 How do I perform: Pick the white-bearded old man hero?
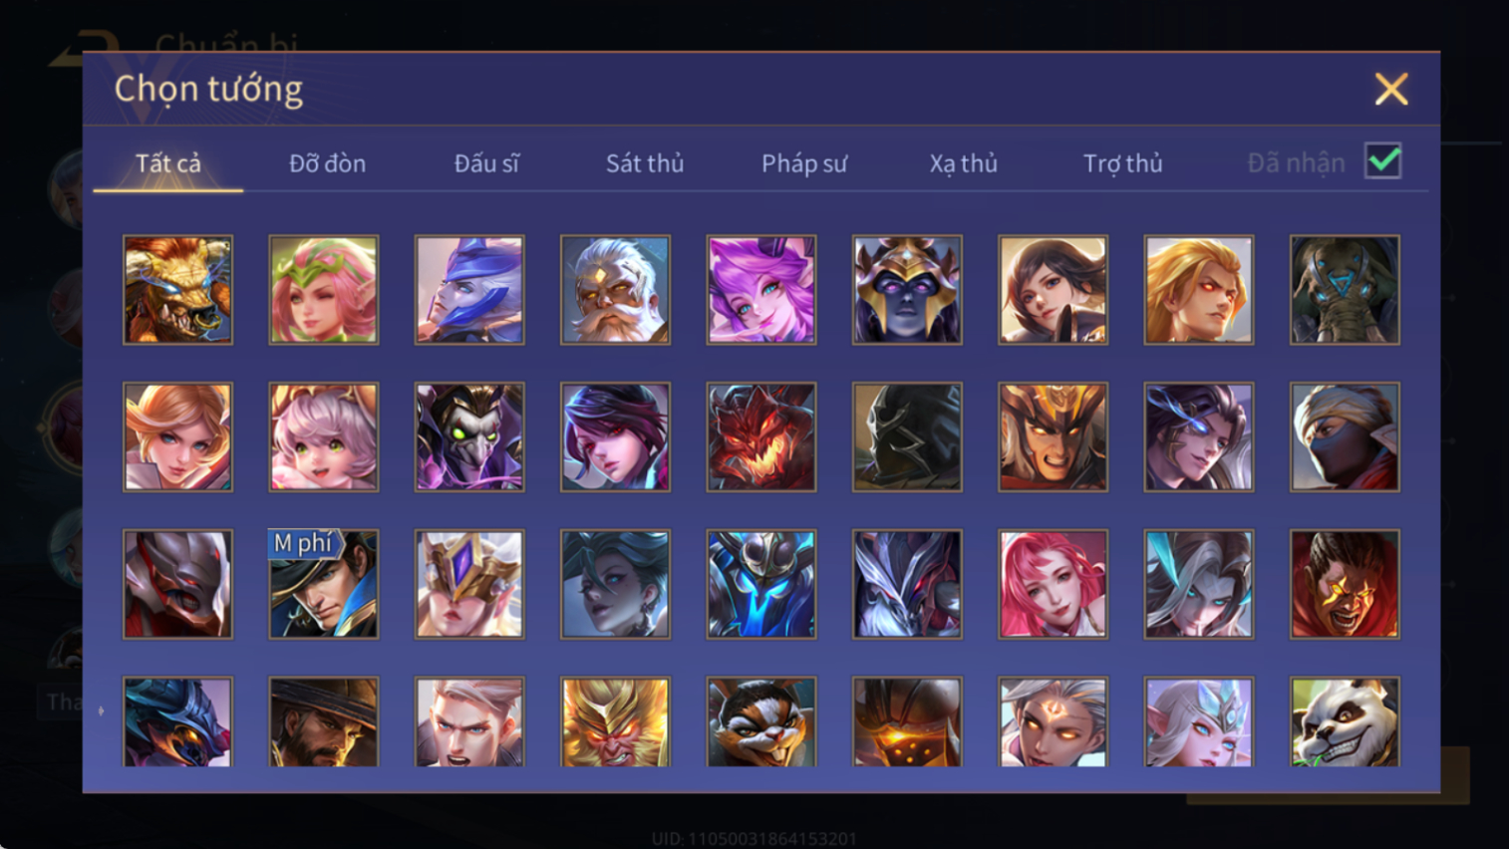coord(615,290)
